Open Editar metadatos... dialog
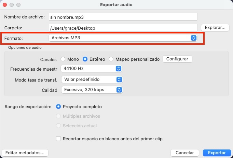The width and height of the screenshot is (233, 158). click(25, 153)
